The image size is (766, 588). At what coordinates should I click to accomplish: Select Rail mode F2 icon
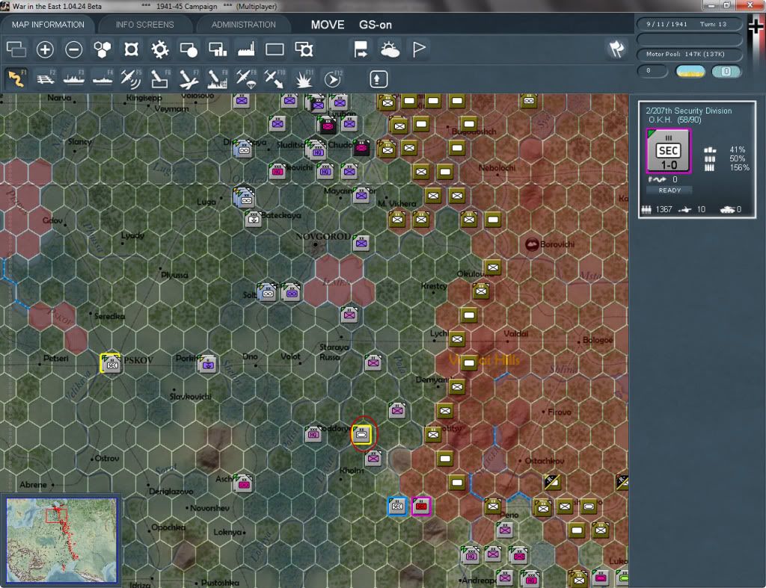pyautogui.click(x=46, y=78)
